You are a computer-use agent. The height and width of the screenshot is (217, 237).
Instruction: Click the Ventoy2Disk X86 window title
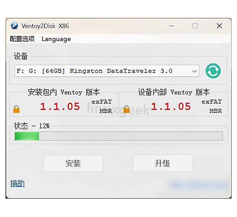[45, 26]
